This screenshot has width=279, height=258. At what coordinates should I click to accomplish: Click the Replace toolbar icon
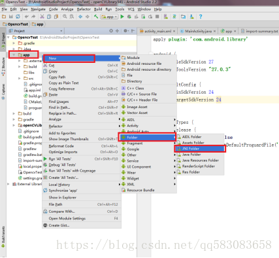(x=72, y=16)
